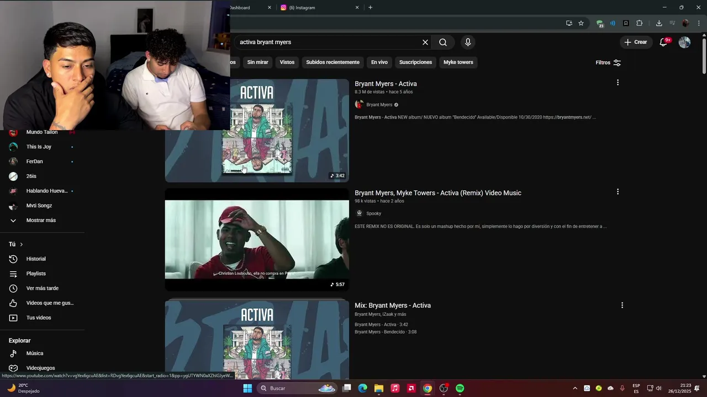Screen dimensions: 707x397
Task: Click the magnifier search button
Action: 443,42
